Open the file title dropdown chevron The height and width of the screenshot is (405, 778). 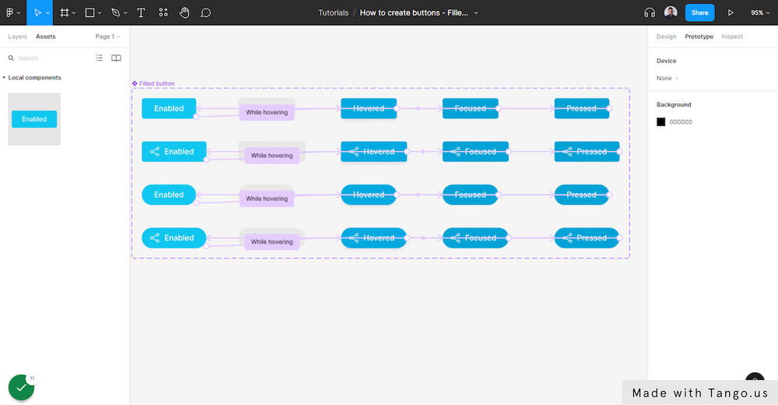click(476, 13)
